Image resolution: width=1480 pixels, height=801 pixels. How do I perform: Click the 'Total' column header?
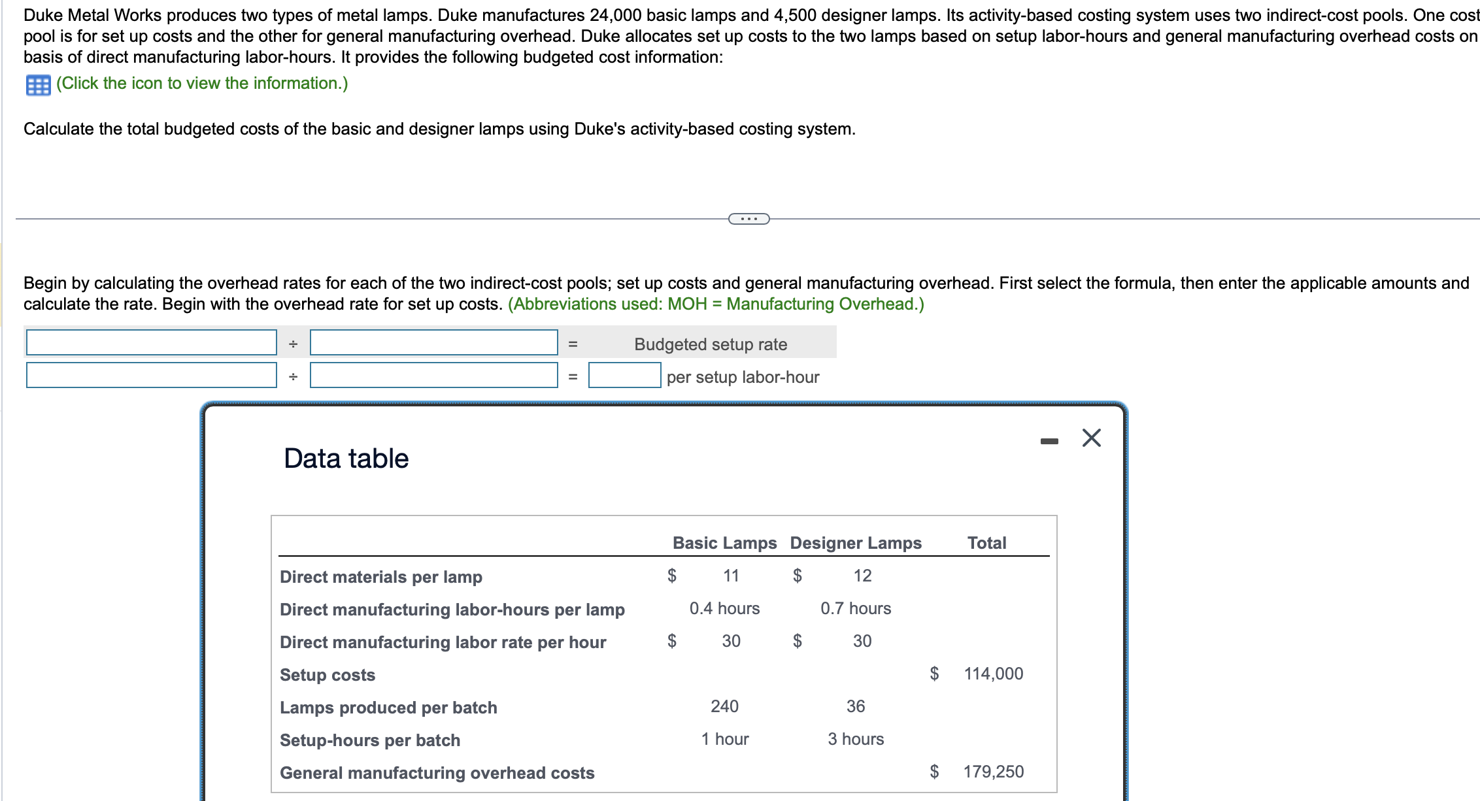988,542
